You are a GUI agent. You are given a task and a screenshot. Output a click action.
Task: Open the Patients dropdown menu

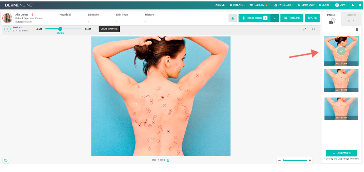[x=238, y=5]
